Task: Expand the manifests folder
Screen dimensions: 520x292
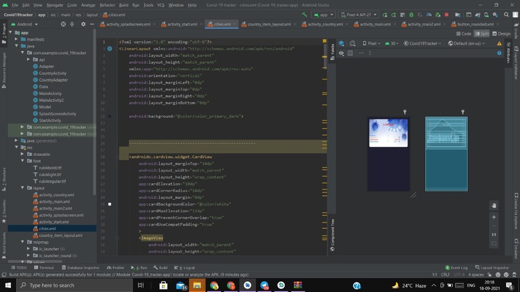Action: tap(16, 39)
